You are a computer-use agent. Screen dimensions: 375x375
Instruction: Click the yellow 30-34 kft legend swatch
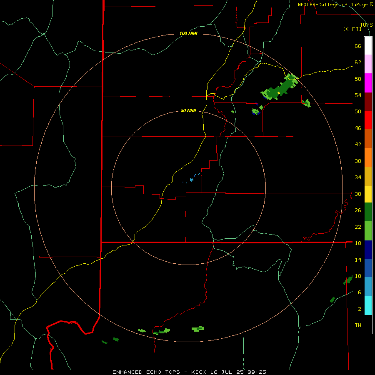(x=368, y=194)
